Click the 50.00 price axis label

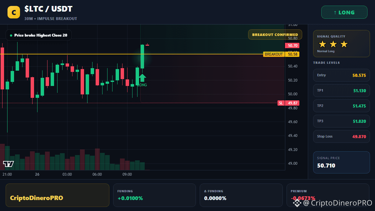tap(292, 94)
